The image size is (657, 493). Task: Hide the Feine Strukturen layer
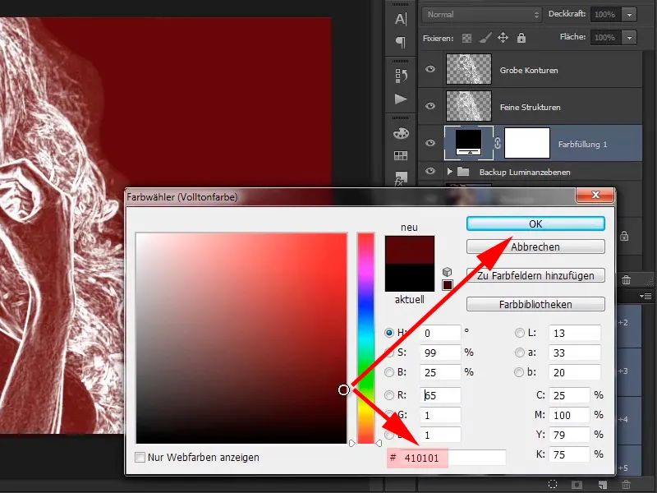point(430,106)
